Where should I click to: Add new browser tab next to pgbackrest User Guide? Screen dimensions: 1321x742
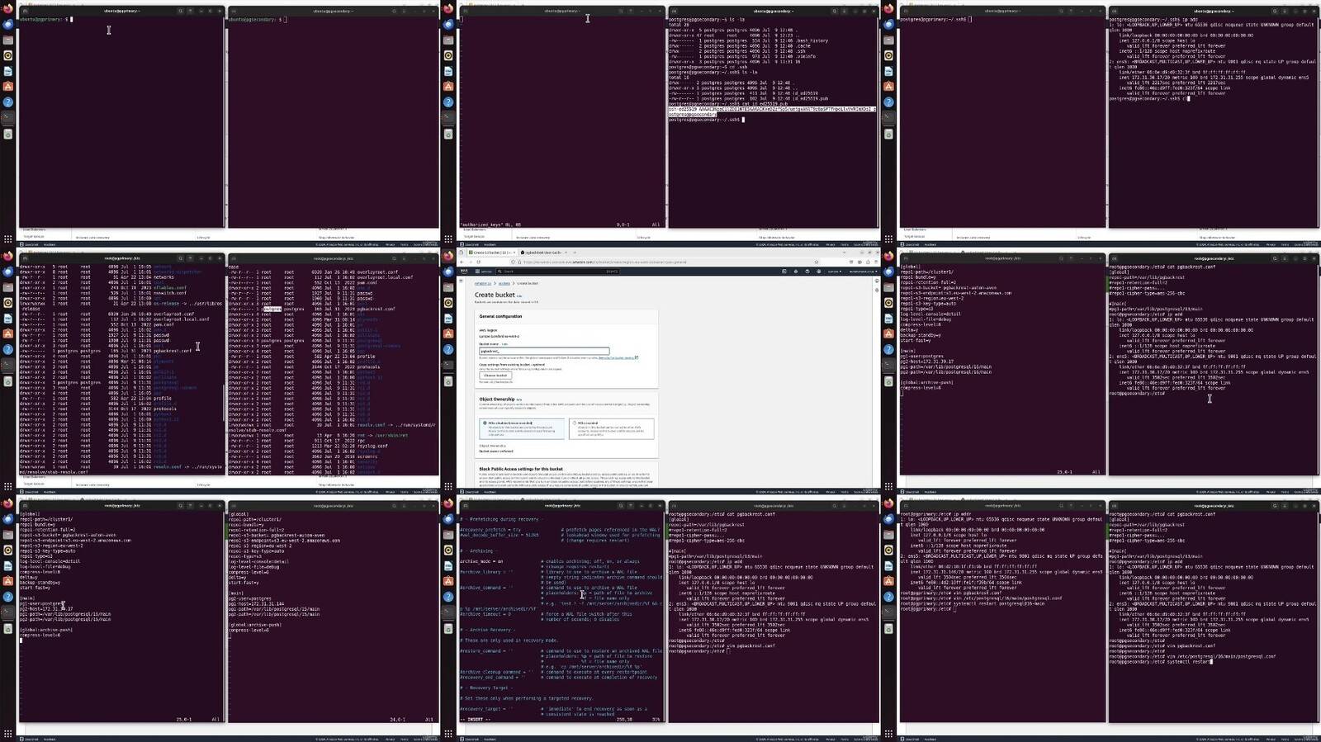[575, 253]
